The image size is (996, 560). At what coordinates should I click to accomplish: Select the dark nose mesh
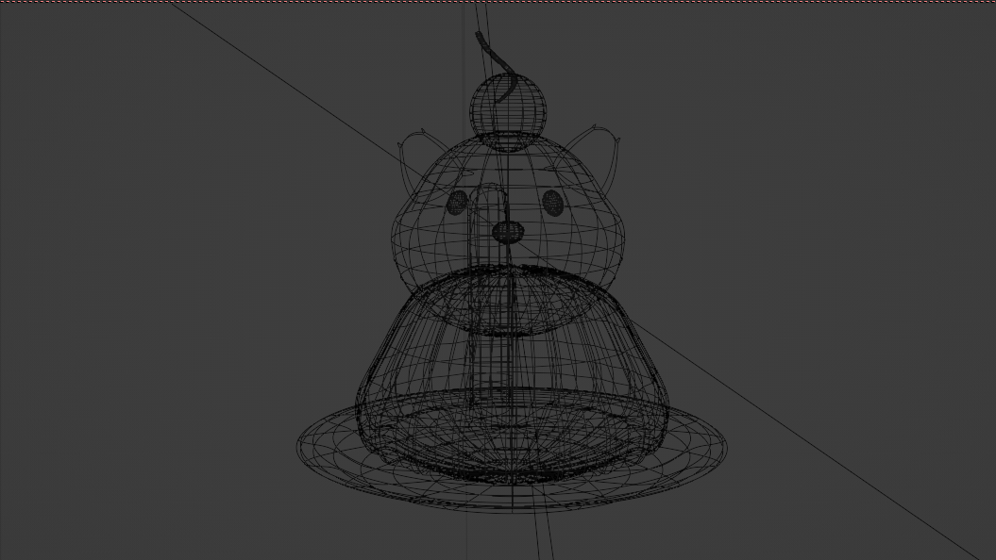pos(508,232)
